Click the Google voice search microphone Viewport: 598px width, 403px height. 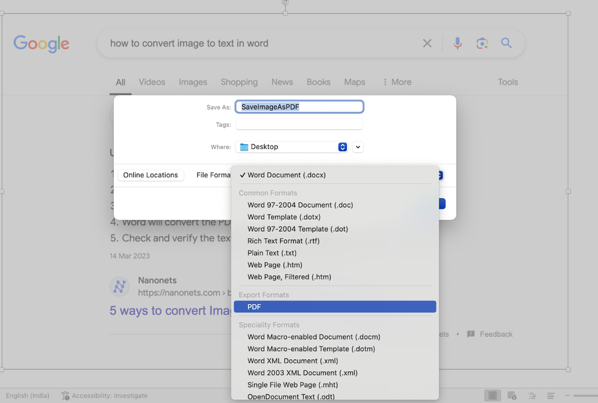(x=457, y=43)
